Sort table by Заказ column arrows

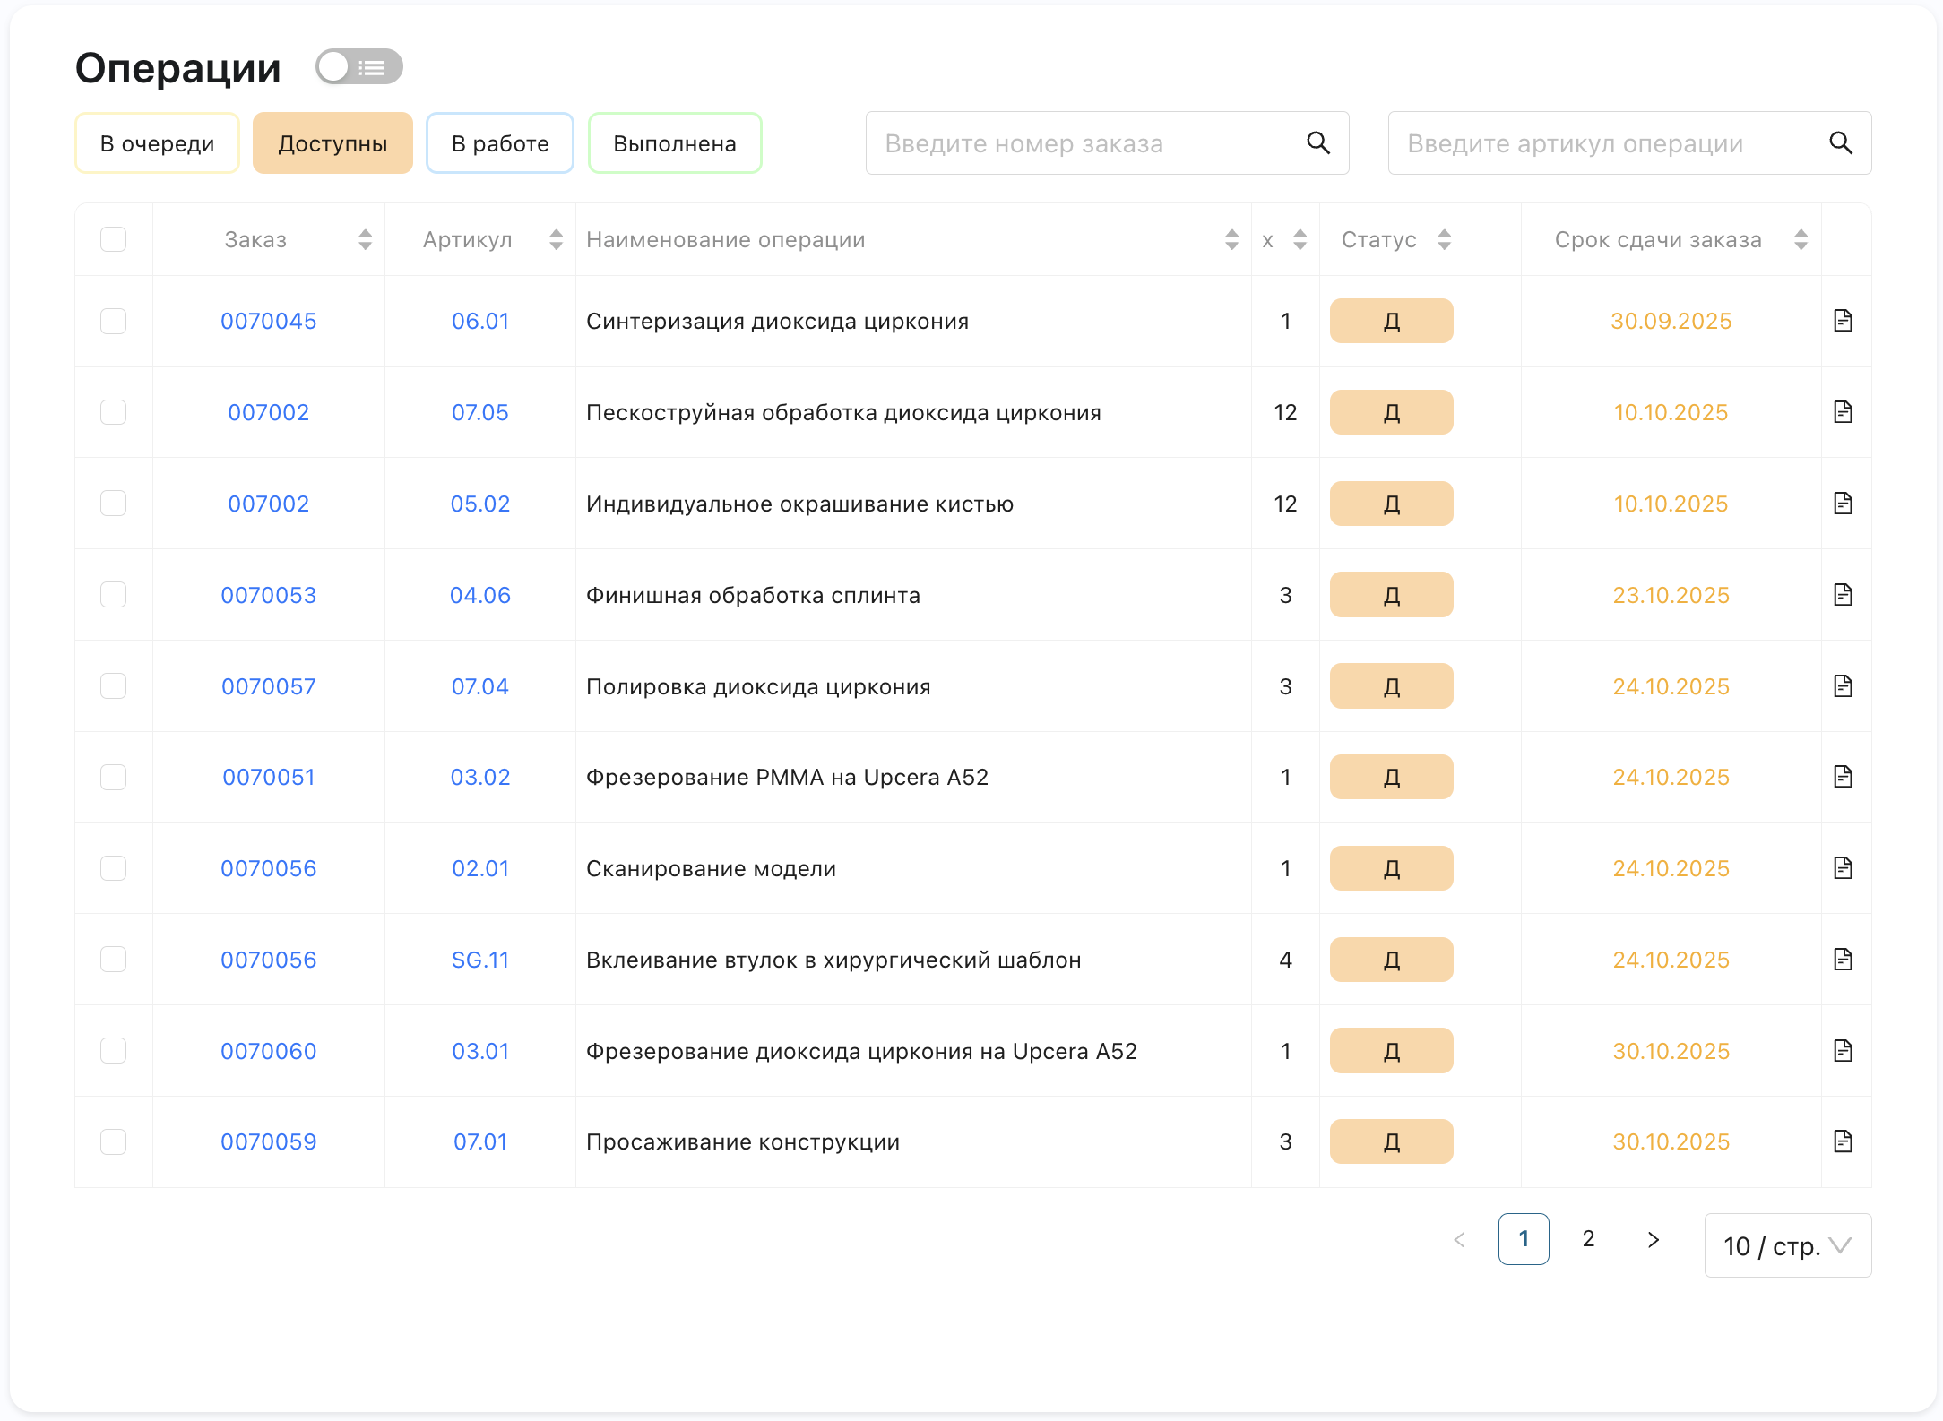[365, 239]
